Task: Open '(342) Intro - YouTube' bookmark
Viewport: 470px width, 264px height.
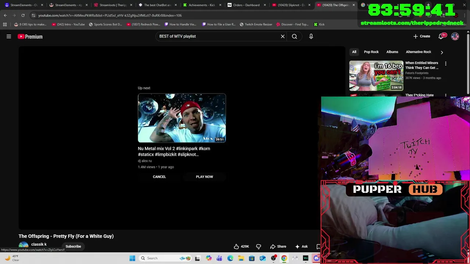Action: (x=68, y=24)
